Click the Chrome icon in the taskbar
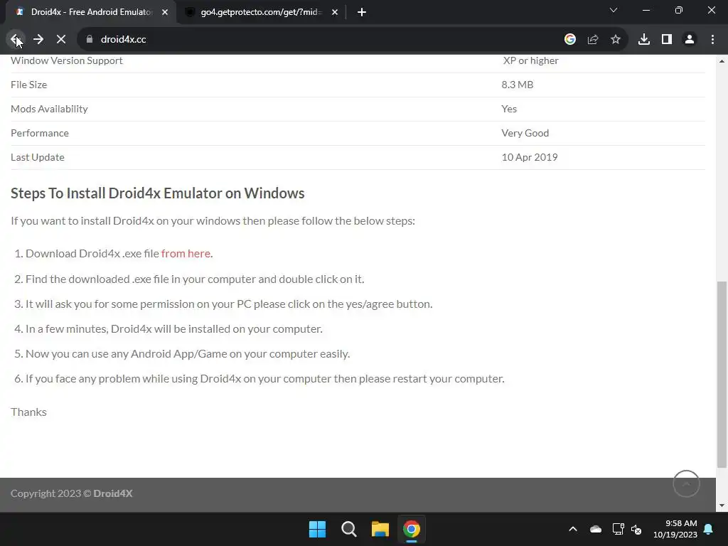The height and width of the screenshot is (546, 728). click(x=412, y=529)
